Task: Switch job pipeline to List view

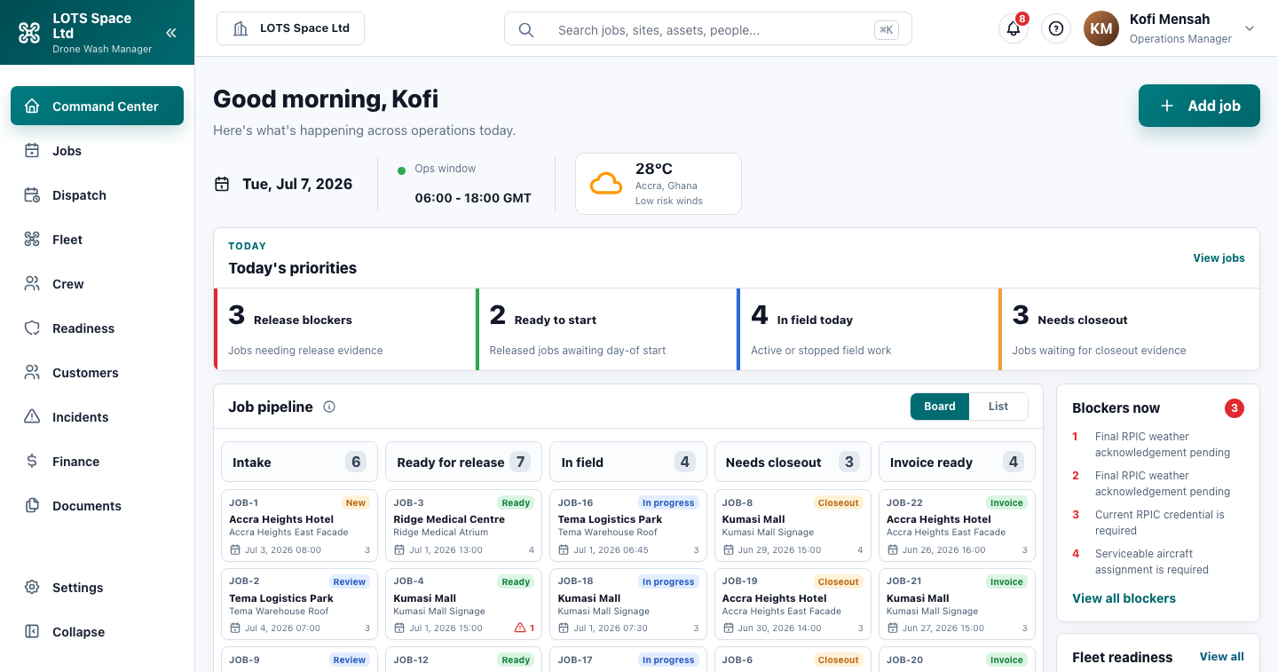Action: click(998, 407)
